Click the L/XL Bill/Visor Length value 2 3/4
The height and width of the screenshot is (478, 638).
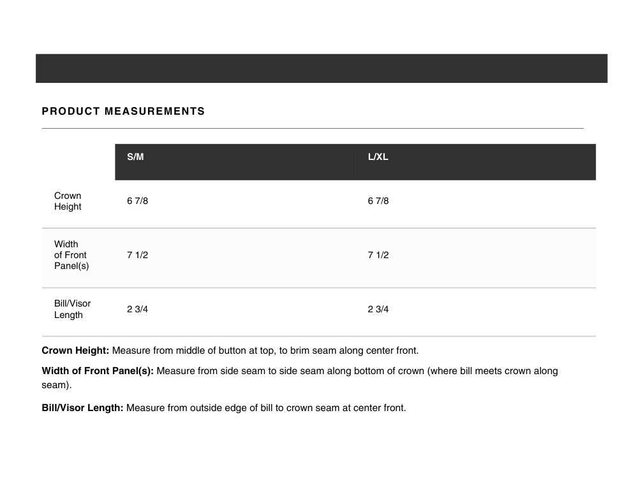pyautogui.click(x=378, y=310)
